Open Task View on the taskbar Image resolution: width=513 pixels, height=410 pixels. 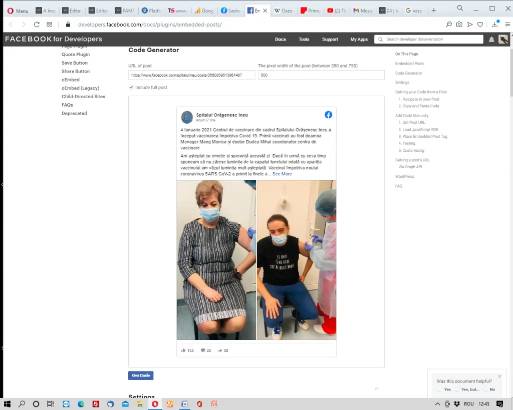pos(51,404)
